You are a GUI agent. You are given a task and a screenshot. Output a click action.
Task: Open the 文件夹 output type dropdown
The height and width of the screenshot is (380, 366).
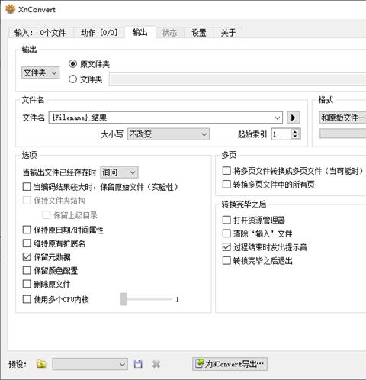(x=40, y=72)
